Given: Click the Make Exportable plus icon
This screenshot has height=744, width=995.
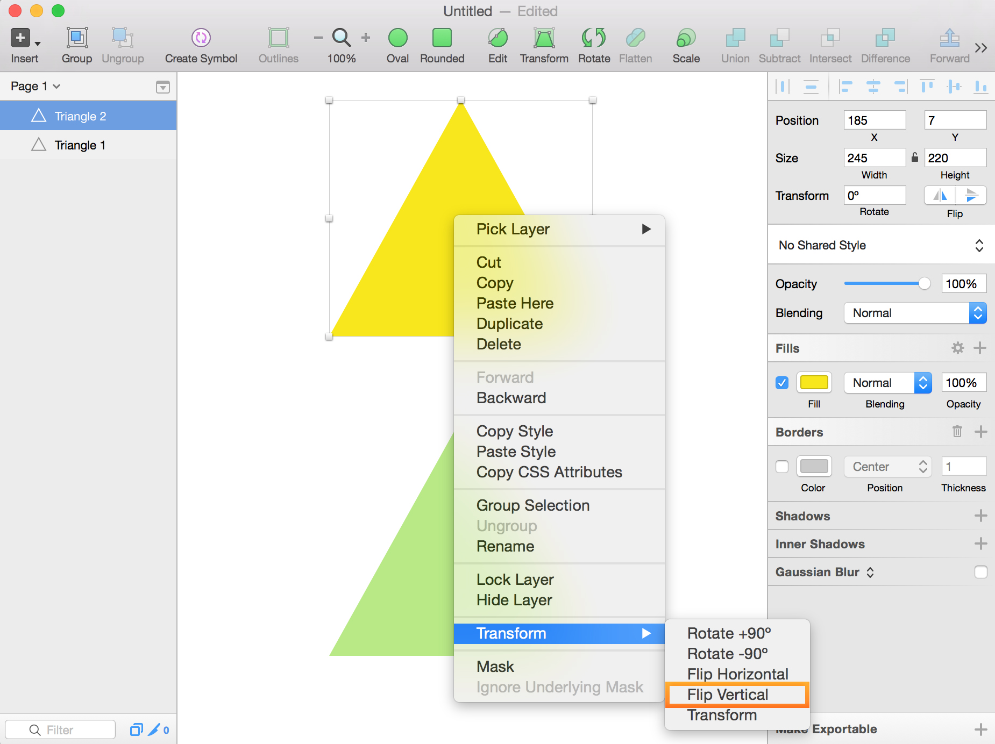Looking at the screenshot, I should [x=980, y=729].
